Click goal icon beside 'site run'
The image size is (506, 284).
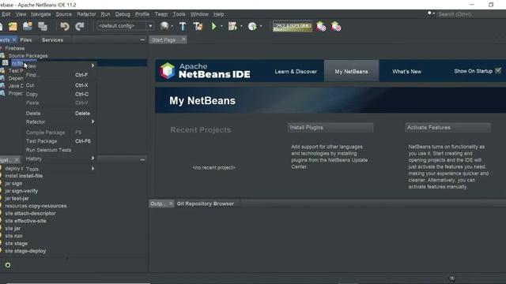1,236
